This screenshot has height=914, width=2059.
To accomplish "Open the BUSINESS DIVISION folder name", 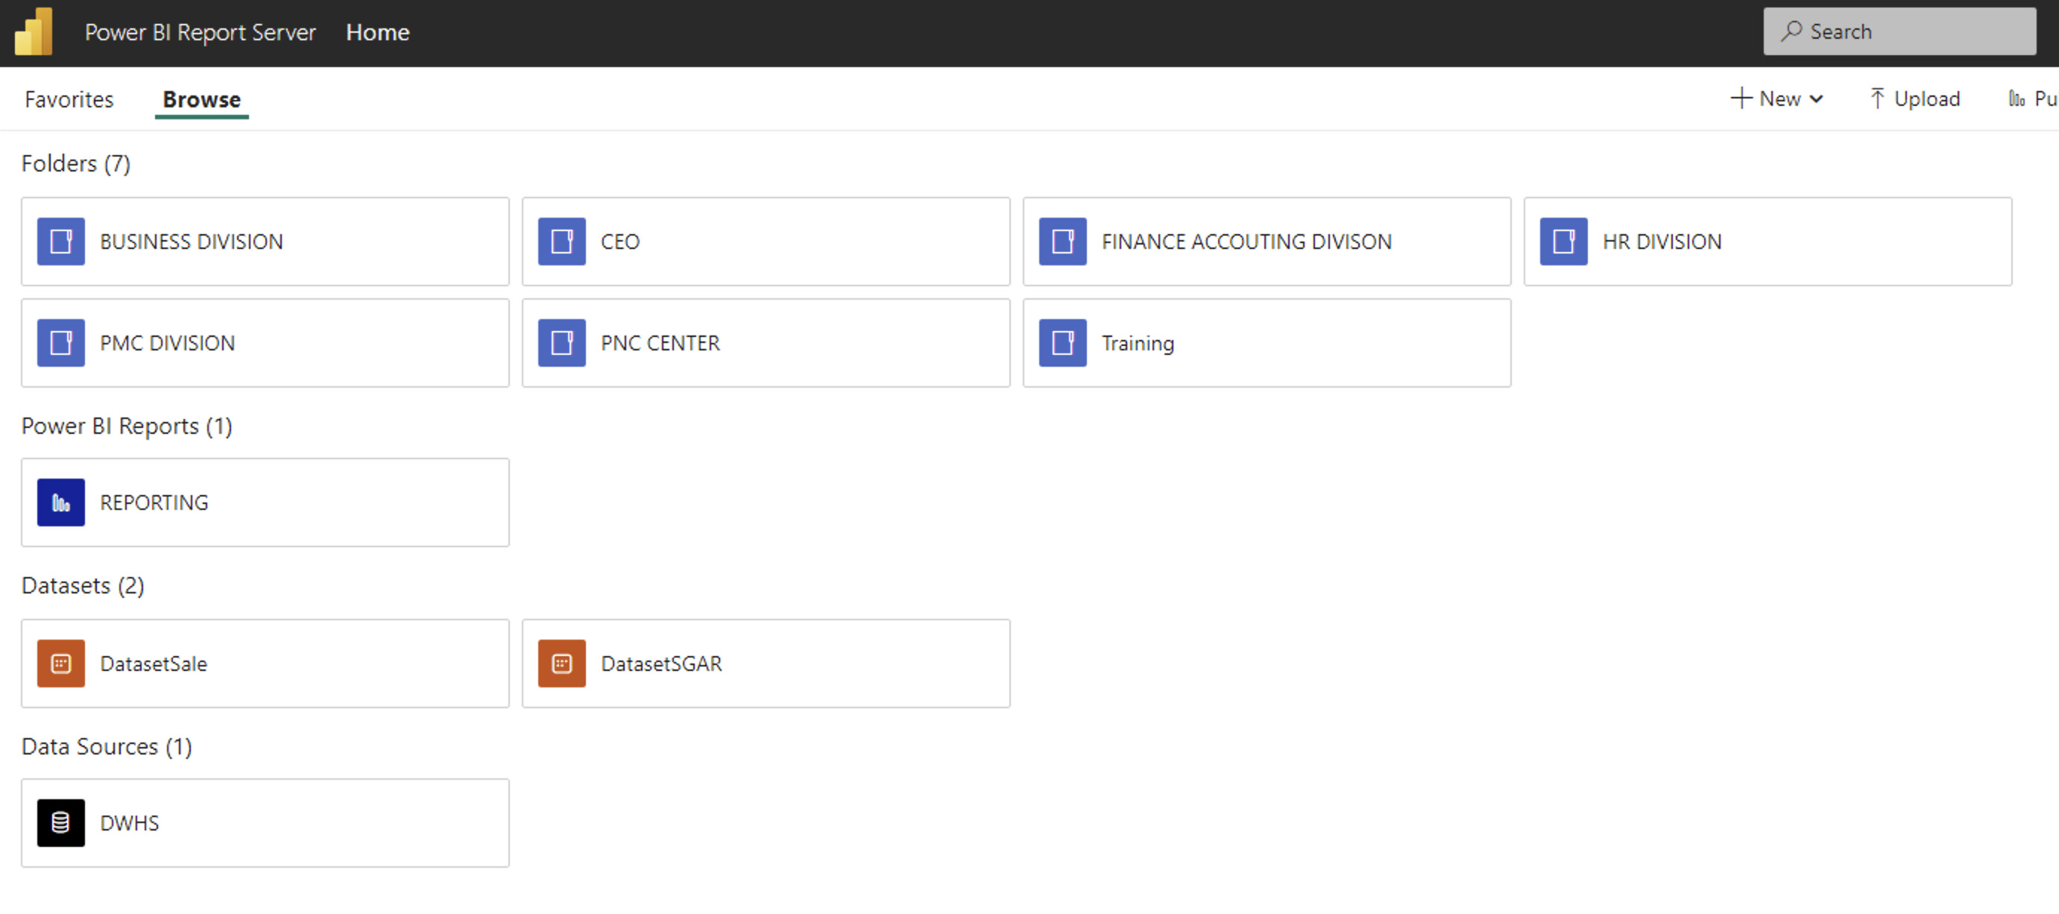I will tap(191, 242).
